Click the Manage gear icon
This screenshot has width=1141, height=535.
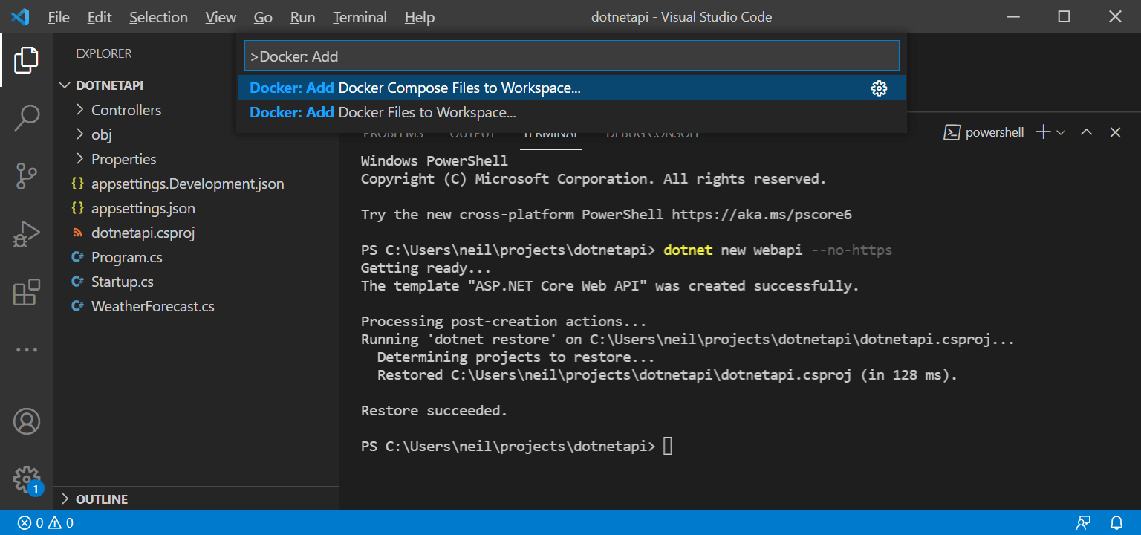click(27, 478)
